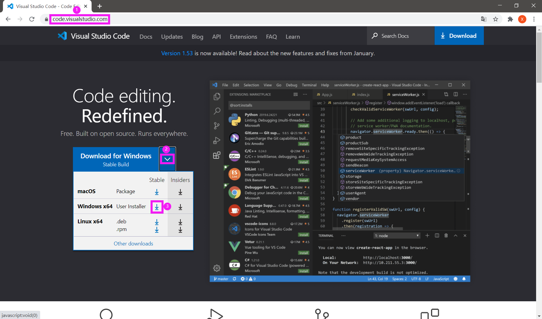Click the Insiders column header
Screen dimensions: 542x319
point(180,180)
